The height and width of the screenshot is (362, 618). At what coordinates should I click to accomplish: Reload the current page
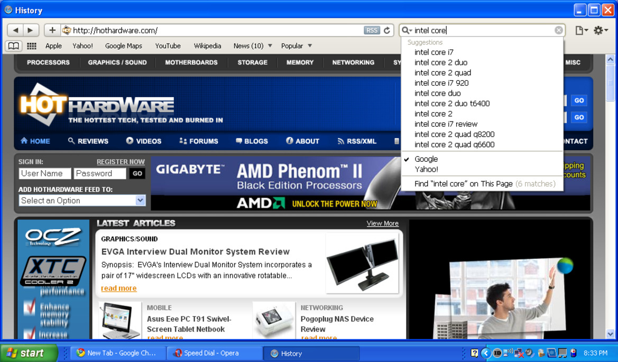tap(387, 30)
